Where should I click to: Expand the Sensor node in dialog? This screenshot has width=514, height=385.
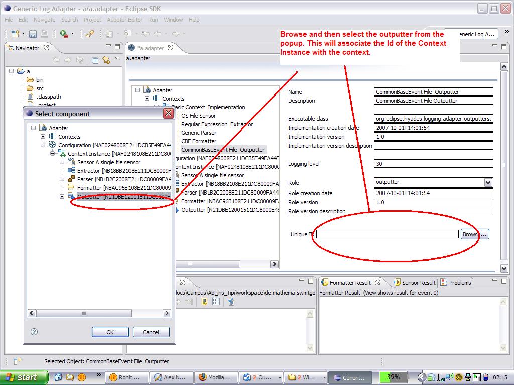[62, 162]
